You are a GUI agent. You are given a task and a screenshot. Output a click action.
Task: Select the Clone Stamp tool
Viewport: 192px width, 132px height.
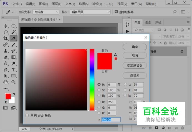tap(6, 51)
